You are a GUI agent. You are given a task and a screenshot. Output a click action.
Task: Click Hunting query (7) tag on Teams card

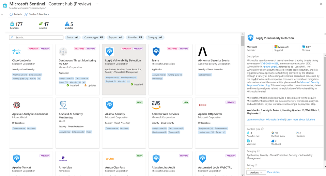[175, 75]
